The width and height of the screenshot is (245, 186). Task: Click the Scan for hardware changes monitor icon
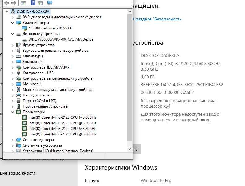coord(50,3)
